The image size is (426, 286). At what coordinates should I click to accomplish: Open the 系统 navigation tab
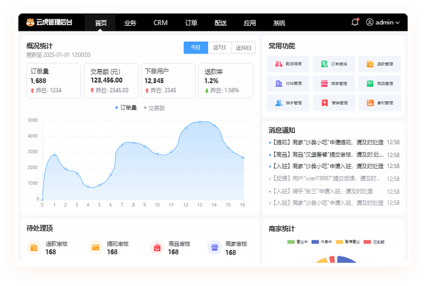(x=279, y=23)
